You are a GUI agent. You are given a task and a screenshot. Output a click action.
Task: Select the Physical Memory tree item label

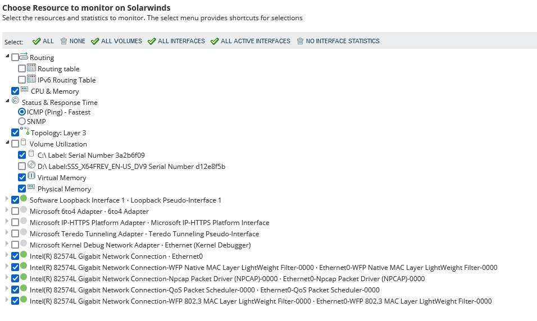click(64, 189)
